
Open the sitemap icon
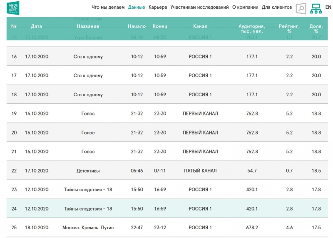[x=316, y=8]
